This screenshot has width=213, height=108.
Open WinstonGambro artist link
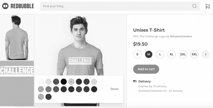coord(181,36)
